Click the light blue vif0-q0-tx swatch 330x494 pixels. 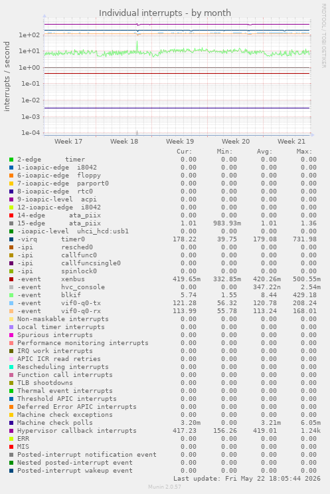pyautogui.click(x=11, y=303)
